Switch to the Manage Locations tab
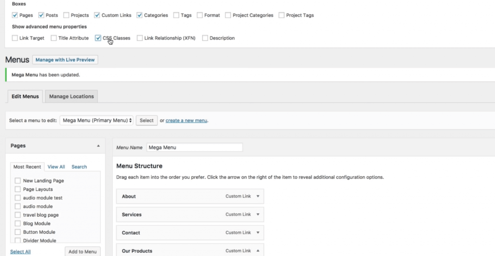The image size is (495, 256). (x=71, y=97)
